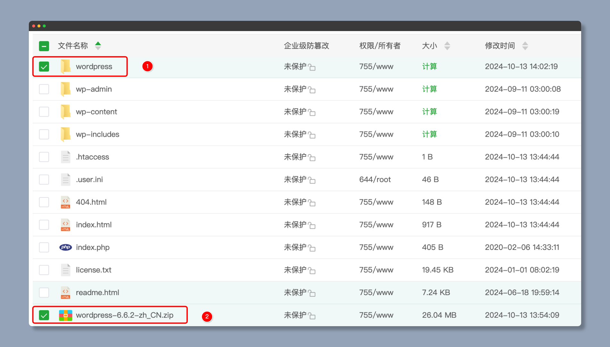Click 计算 to calculate wordpress folder size
The width and height of the screenshot is (610, 347).
(x=430, y=67)
